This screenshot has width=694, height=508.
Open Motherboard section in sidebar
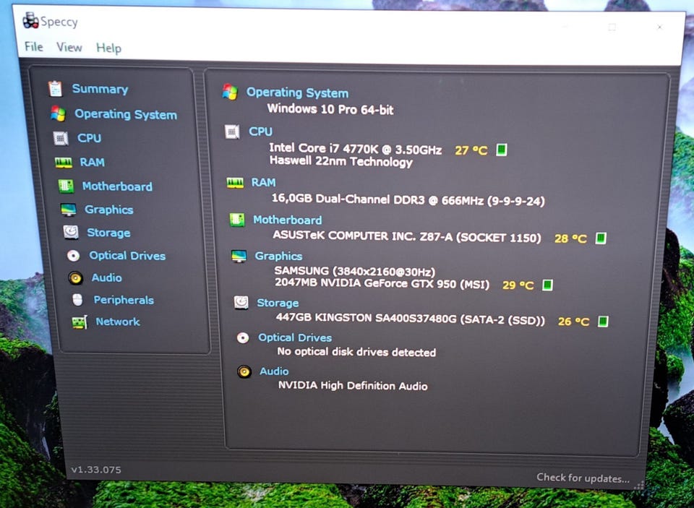point(117,186)
